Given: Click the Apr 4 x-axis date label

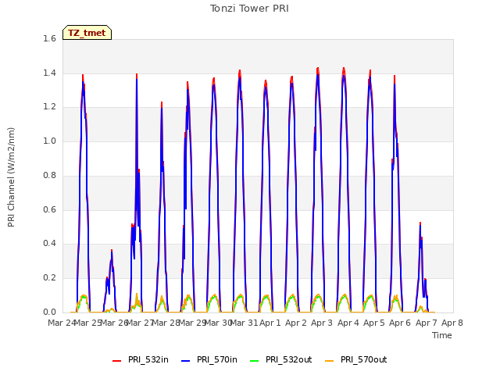Looking at the screenshot, I should click(x=348, y=323).
